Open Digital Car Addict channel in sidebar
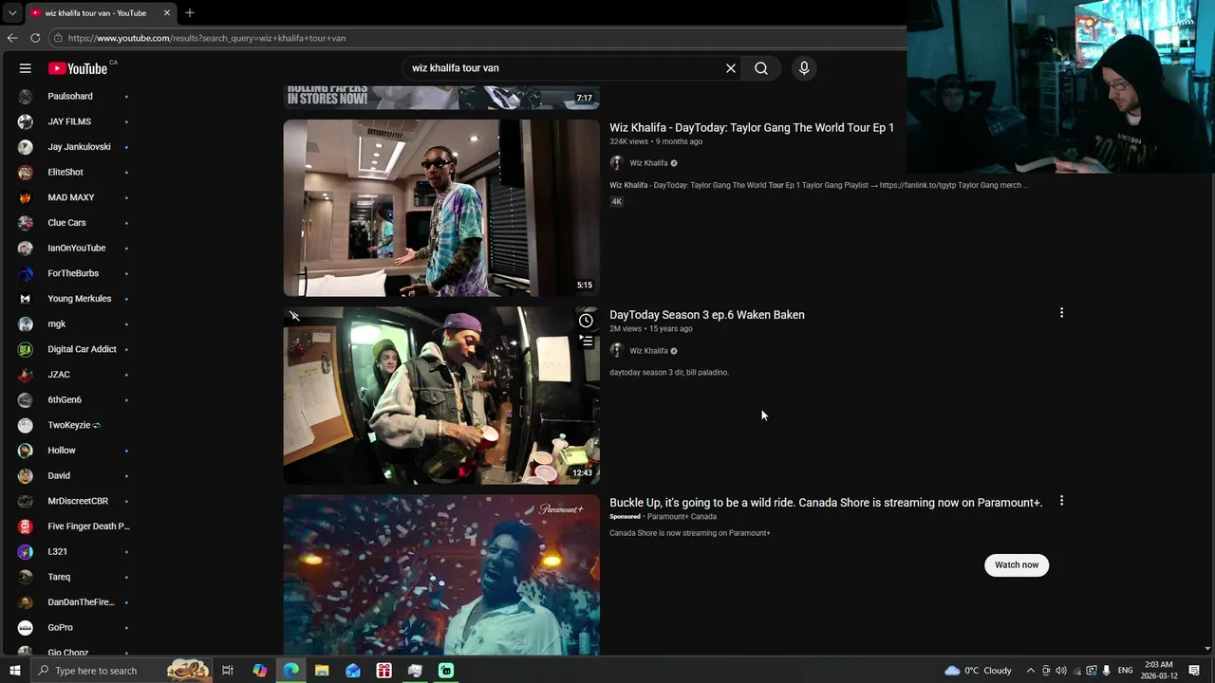The height and width of the screenshot is (683, 1215). tap(74, 349)
